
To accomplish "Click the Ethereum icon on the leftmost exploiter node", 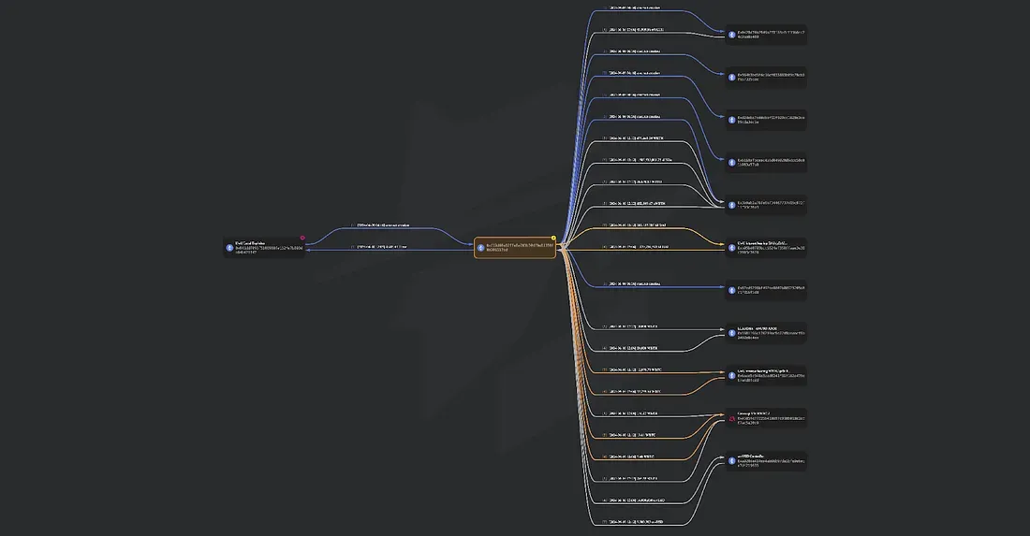I will click(229, 247).
